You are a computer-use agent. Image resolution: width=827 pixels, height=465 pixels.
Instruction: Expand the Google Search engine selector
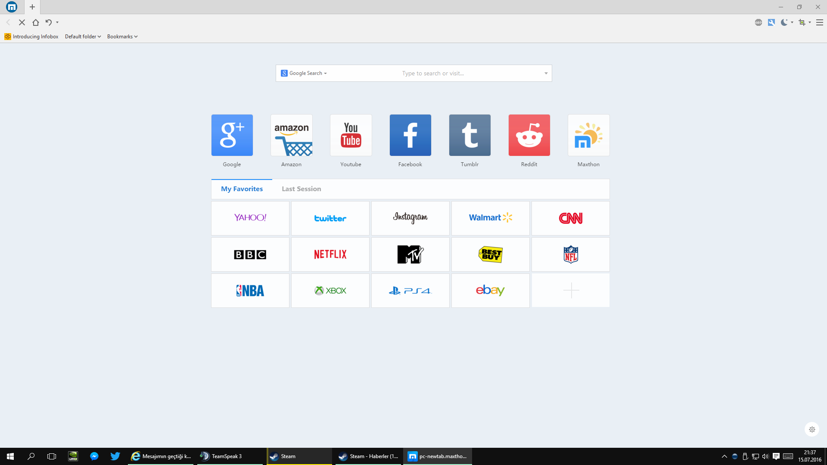[304, 73]
